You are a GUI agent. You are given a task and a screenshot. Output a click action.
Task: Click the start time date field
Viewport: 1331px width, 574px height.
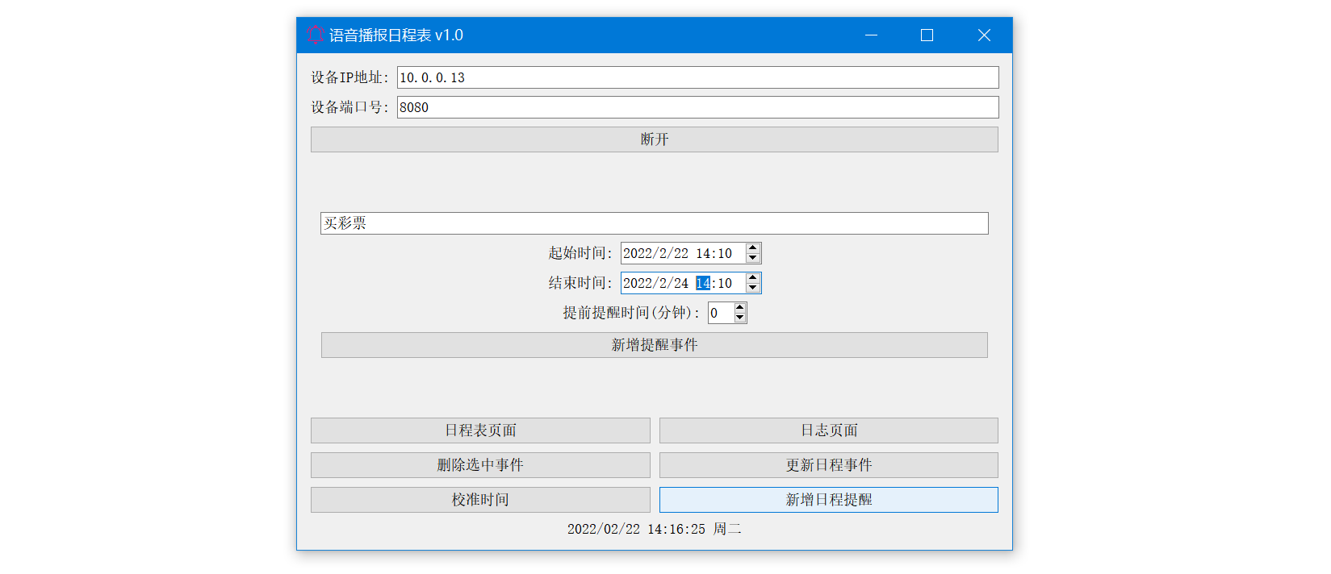click(x=683, y=253)
